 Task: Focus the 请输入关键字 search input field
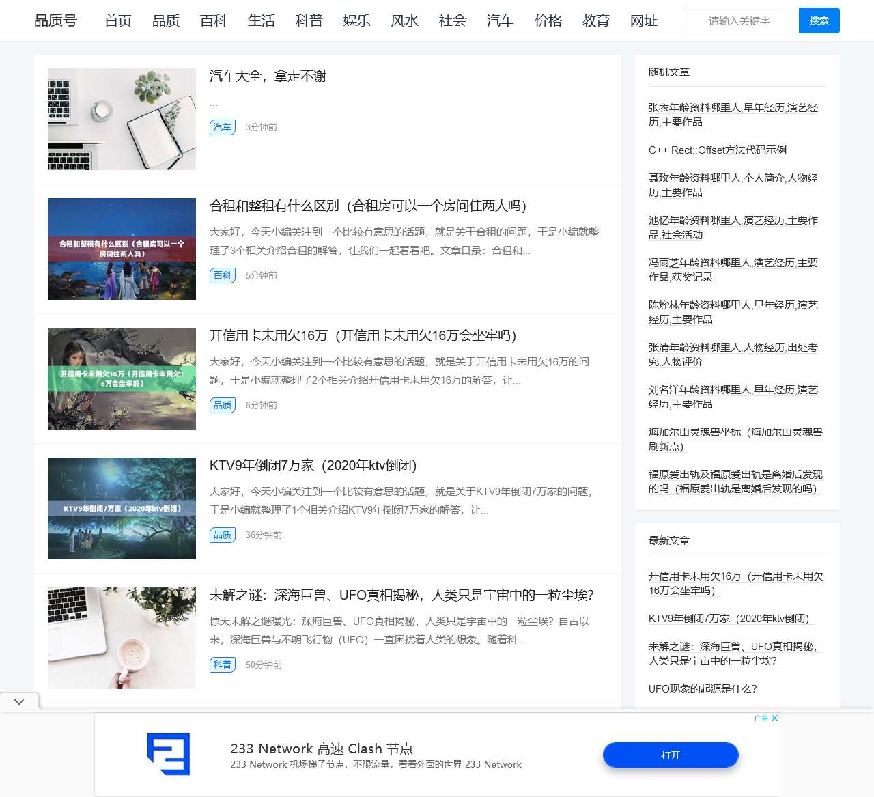coord(740,20)
